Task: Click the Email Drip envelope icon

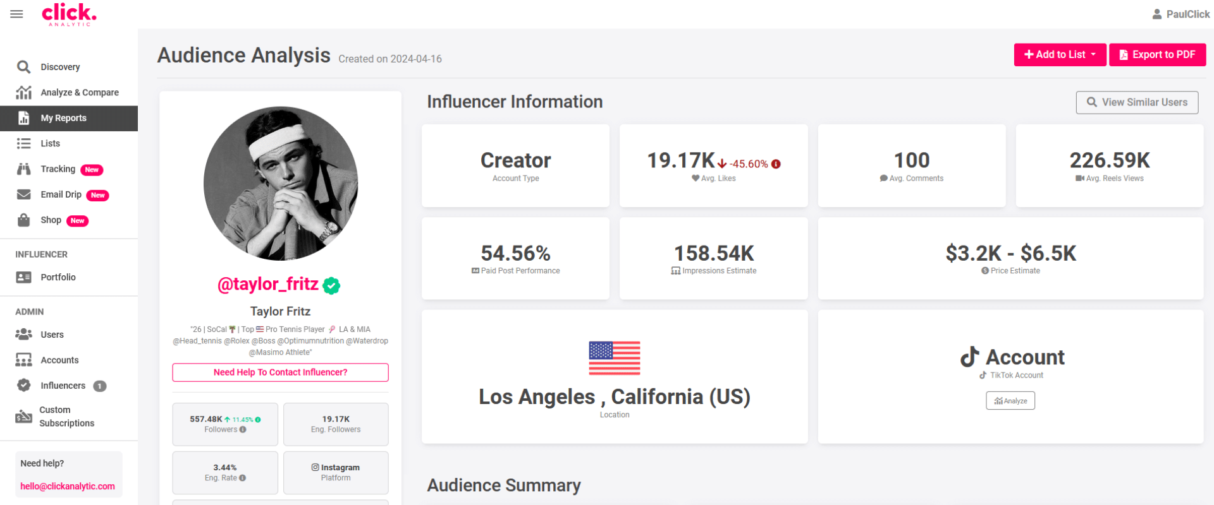Action: point(23,194)
